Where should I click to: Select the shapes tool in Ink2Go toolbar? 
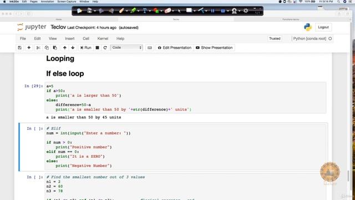coord(156,11)
